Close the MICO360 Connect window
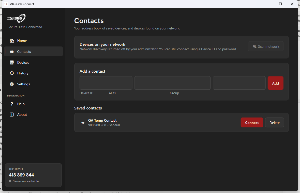300x193 pixels. [292, 4]
